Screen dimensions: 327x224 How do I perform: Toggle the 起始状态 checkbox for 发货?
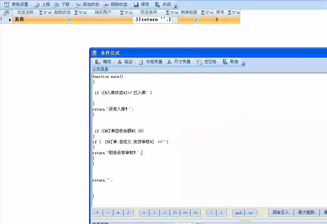tap(69, 20)
